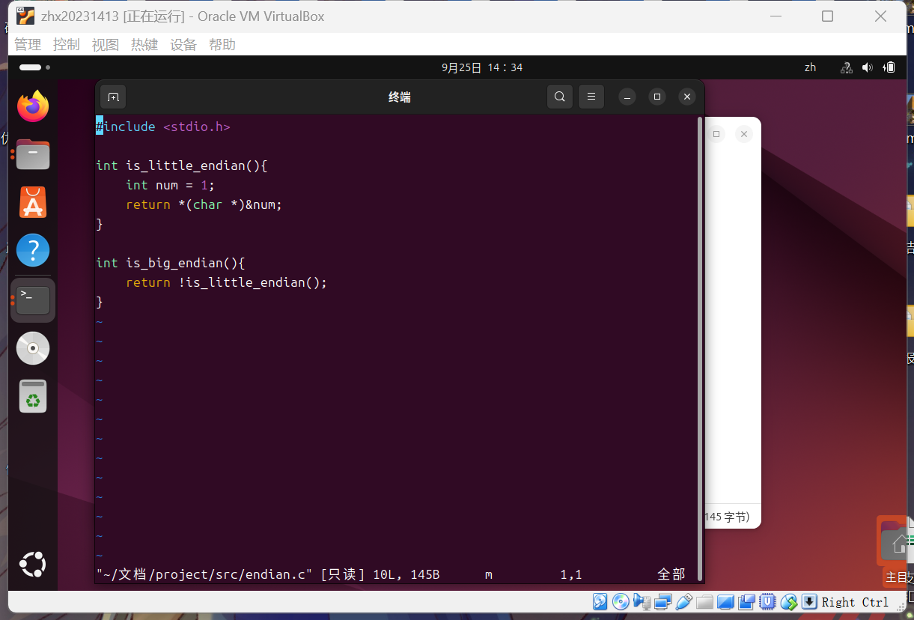Click the display indicator in VirtualBox status bar
914x620 pixels.
pyautogui.click(x=725, y=602)
